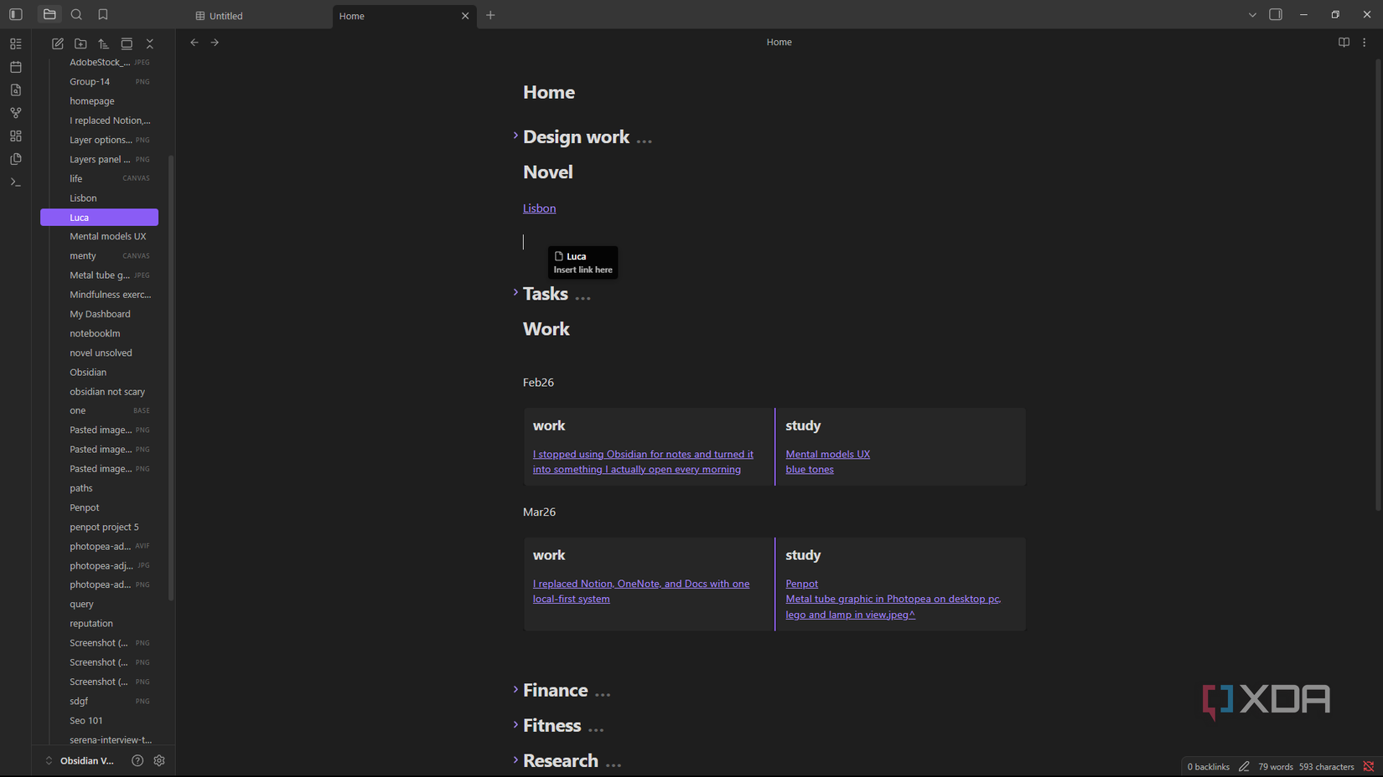Click the 0 backlinks counter in status bar
This screenshot has width=1383, height=777.
tap(1208, 766)
